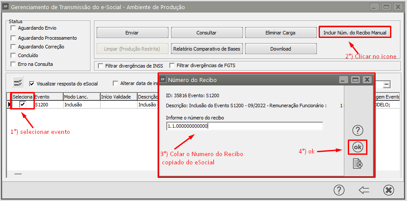Open help using the bottom bar question mark icon
The width and height of the screenshot is (407, 201).
click(340, 190)
